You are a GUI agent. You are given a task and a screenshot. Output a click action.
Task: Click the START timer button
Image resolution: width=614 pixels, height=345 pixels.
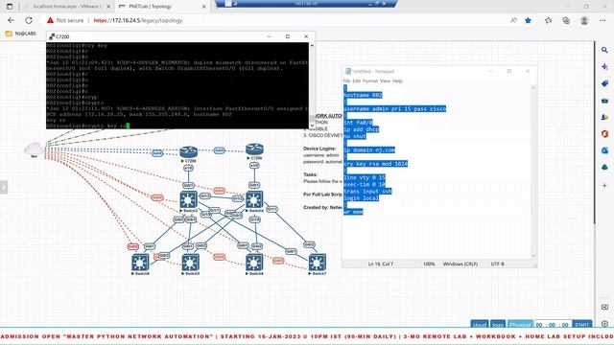[582, 325]
